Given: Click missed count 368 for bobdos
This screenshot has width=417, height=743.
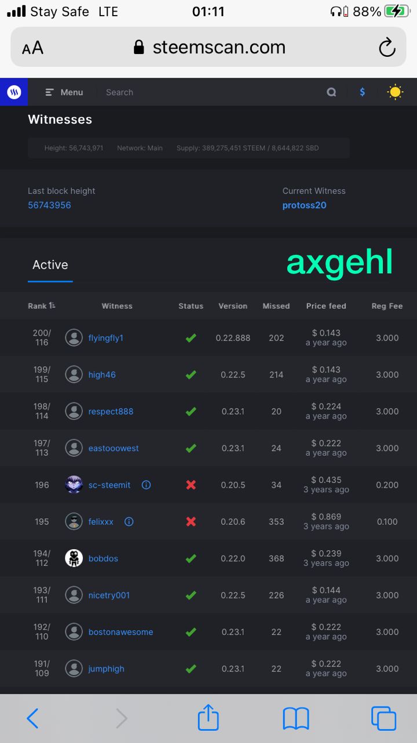Looking at the screenshot, I should tap(276, 558).
